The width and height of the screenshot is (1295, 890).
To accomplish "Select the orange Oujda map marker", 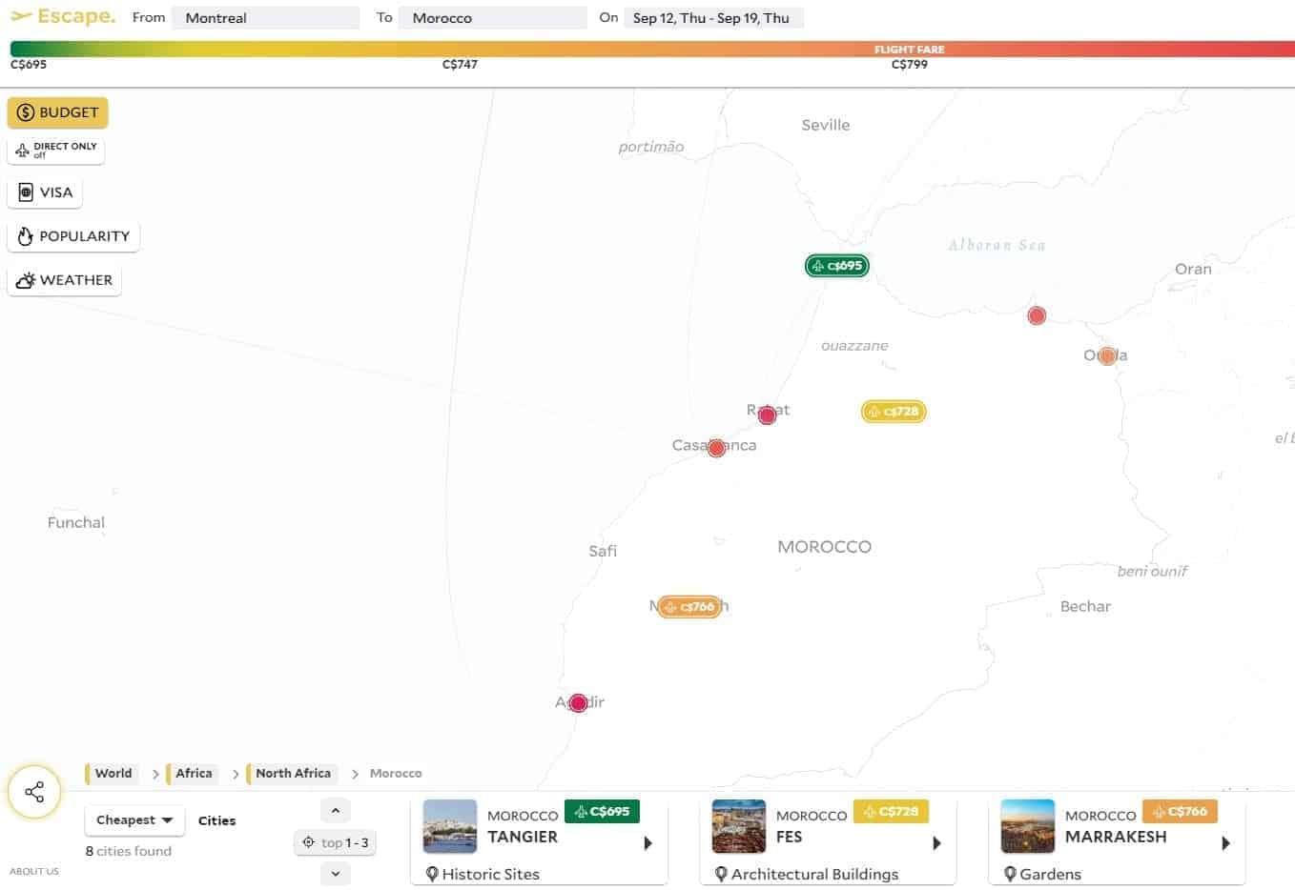I will (1106, 356).
